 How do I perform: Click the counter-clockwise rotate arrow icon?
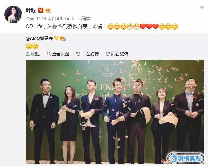pyautogui.click(x=78, y=54)
